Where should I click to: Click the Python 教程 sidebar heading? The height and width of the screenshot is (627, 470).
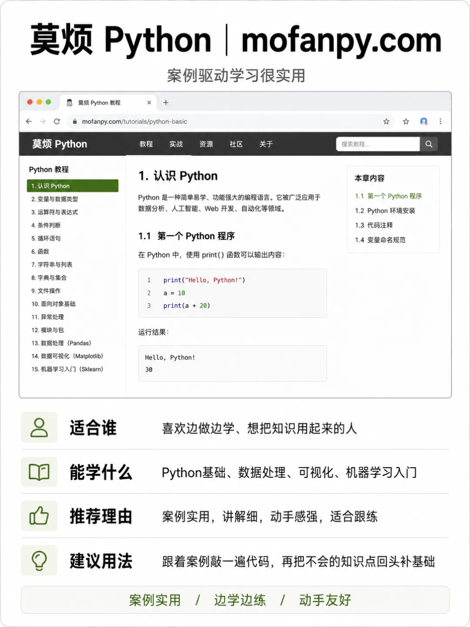click(49, 169)
